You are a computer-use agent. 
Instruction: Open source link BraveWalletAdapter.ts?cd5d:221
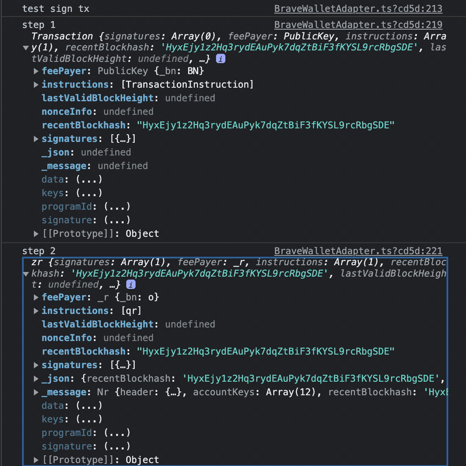pos(358,251)
